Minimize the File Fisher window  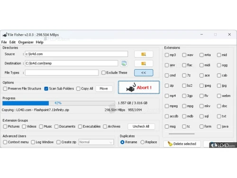[x=201, y=34]
